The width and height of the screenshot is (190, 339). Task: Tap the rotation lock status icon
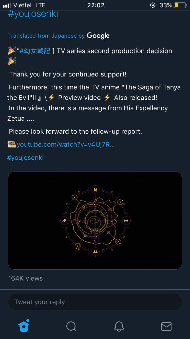click(x=153, y=5)
